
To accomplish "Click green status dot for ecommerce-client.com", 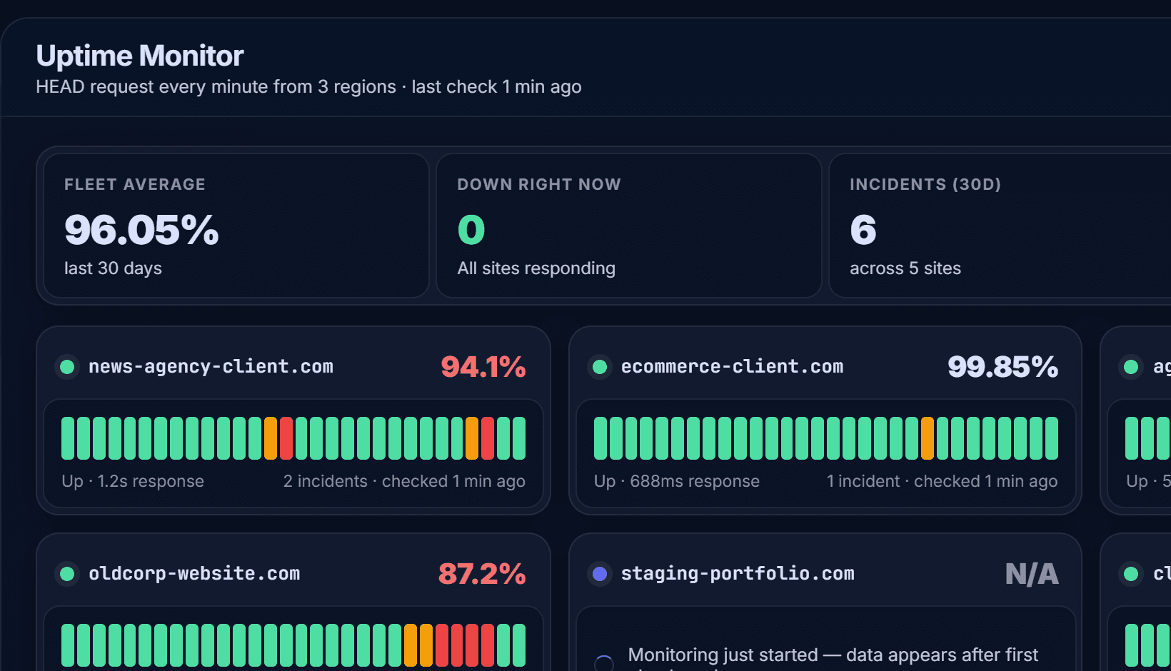I will pos(600,367).
